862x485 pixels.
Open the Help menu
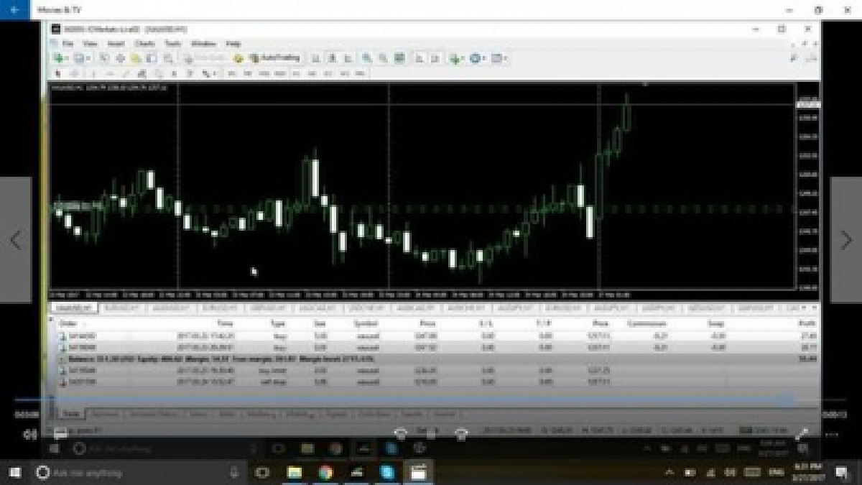point(233,43)
